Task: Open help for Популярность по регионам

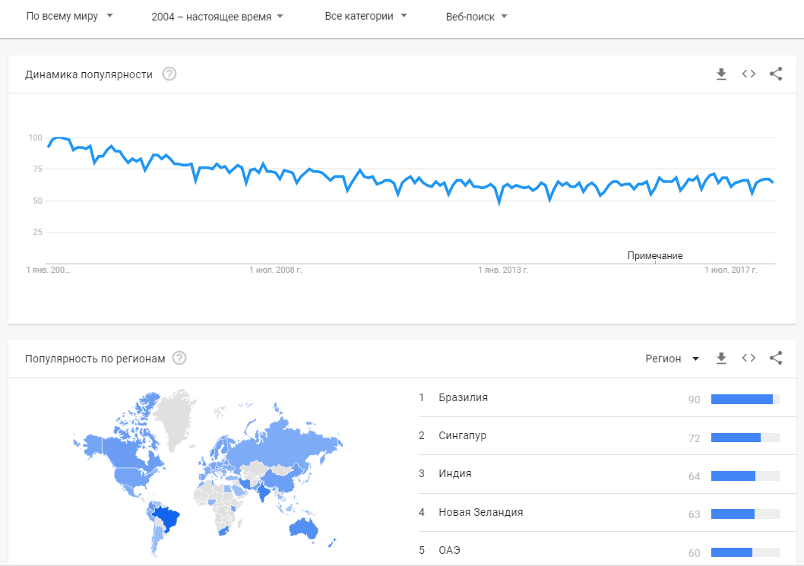Action: click(x=179, y=359)
